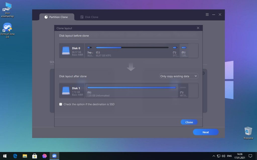
Task: Click the Disk 1 drive icon
Action: 66,91
